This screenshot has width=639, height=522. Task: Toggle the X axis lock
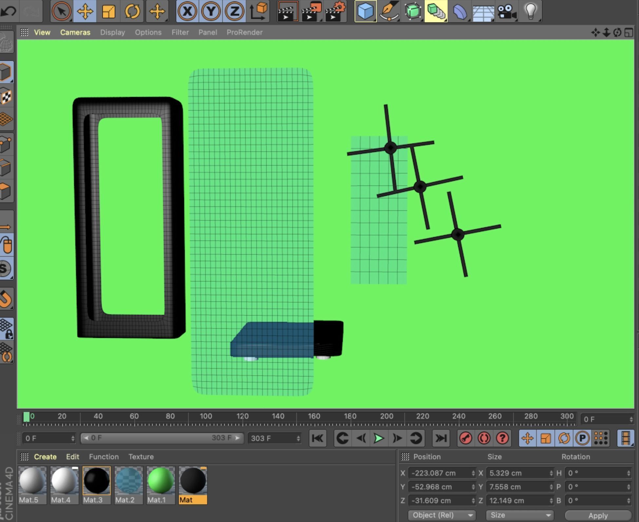tap(187, 11)
